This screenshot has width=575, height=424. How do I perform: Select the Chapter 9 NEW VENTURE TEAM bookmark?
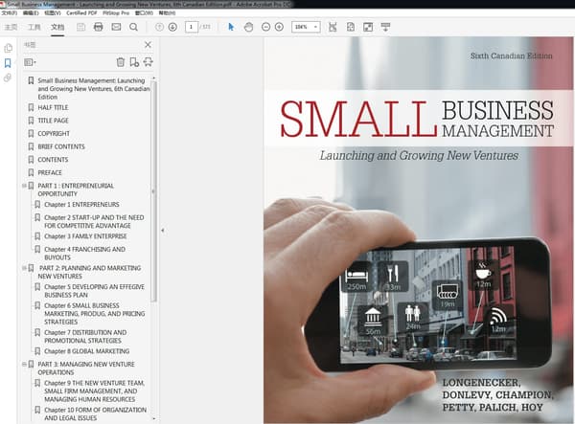(95, 391)
